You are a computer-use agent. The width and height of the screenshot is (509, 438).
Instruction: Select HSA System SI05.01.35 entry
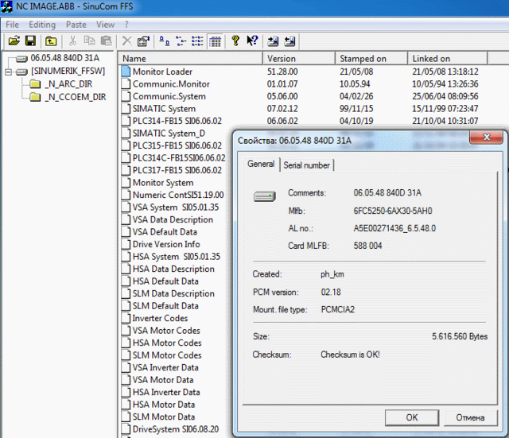coord(177,257)
